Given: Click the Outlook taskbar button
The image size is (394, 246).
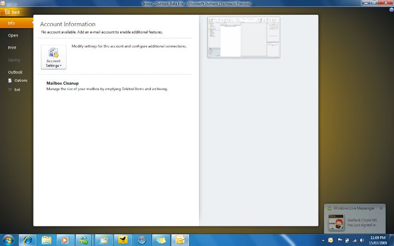Looking at the screenshot, I should coord(180,240).
